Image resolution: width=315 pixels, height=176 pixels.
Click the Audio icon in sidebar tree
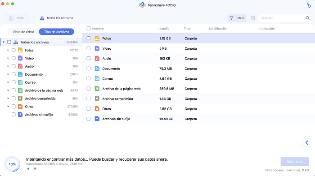(x=20, y=66)
